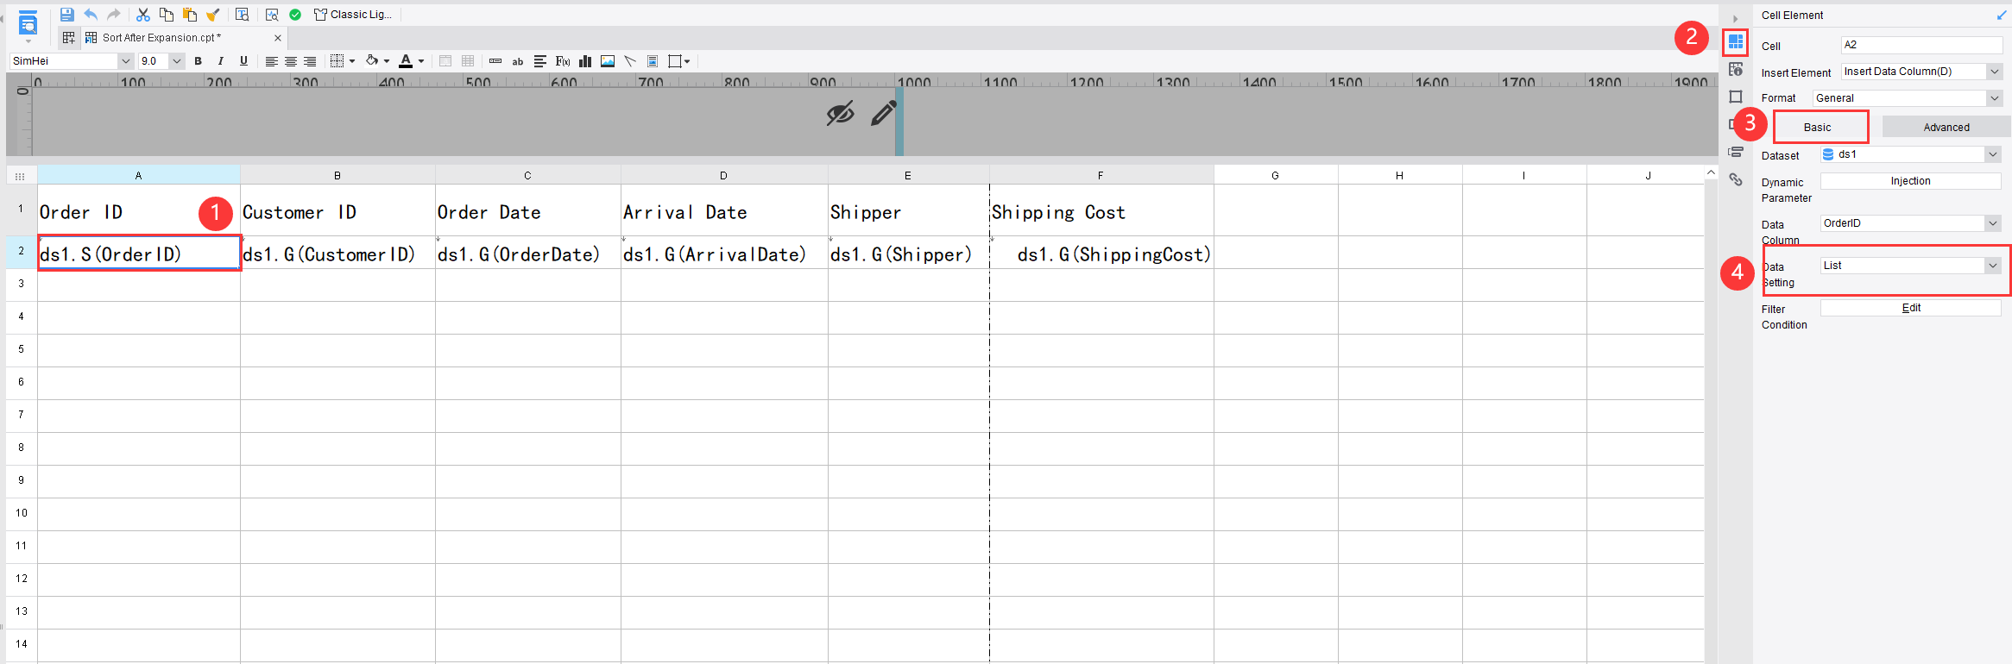Click the Classic Light theme button
2012x664 pixels.
click(352, 15)
